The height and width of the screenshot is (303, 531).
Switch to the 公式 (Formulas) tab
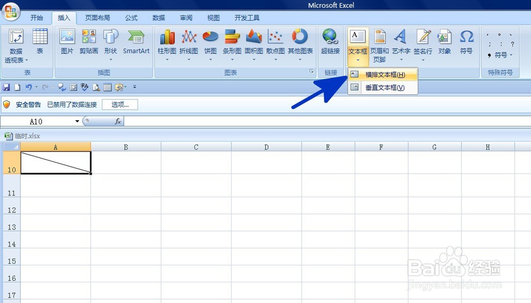(x=131, y=17)
